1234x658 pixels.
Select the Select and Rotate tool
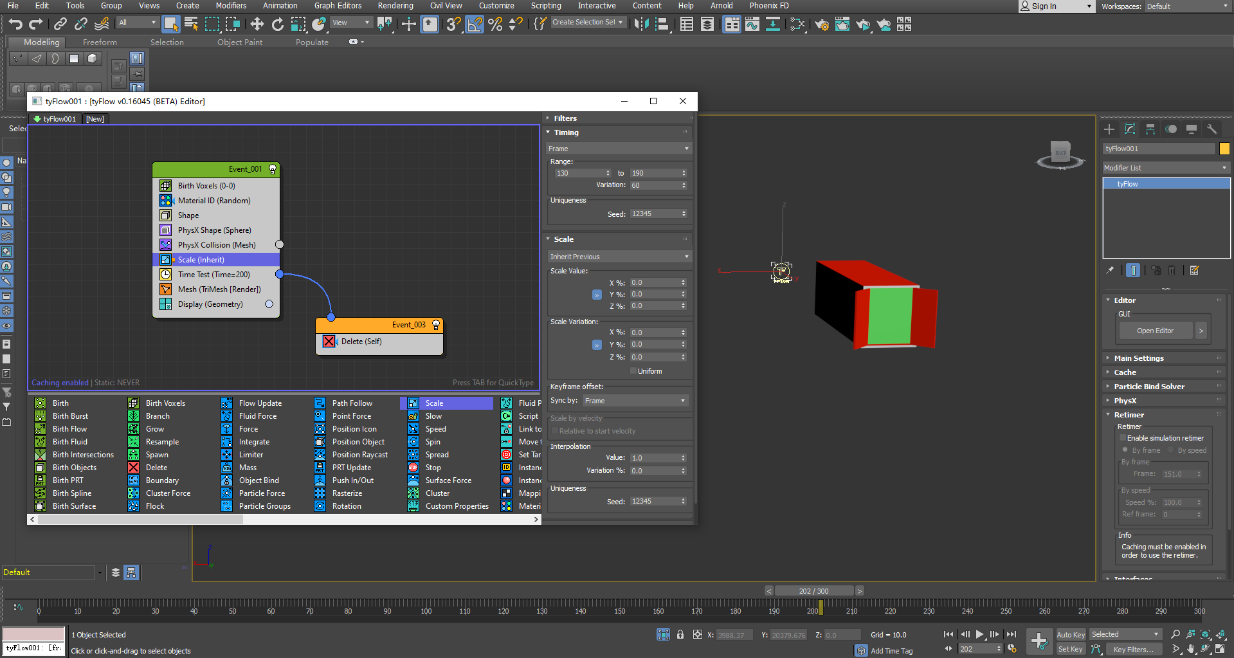click(x=277, y=24)
